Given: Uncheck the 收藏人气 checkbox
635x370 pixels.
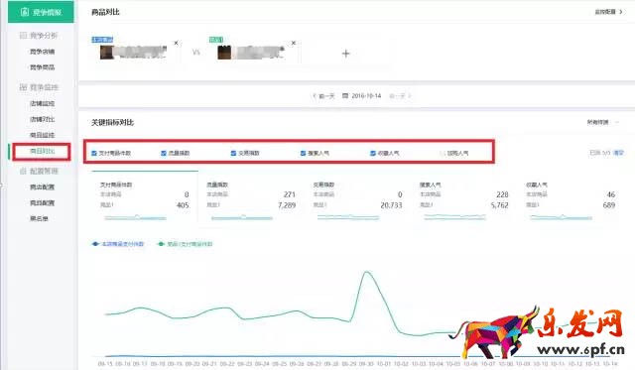Looking at the screenshot, I should (x=373, y=153).
